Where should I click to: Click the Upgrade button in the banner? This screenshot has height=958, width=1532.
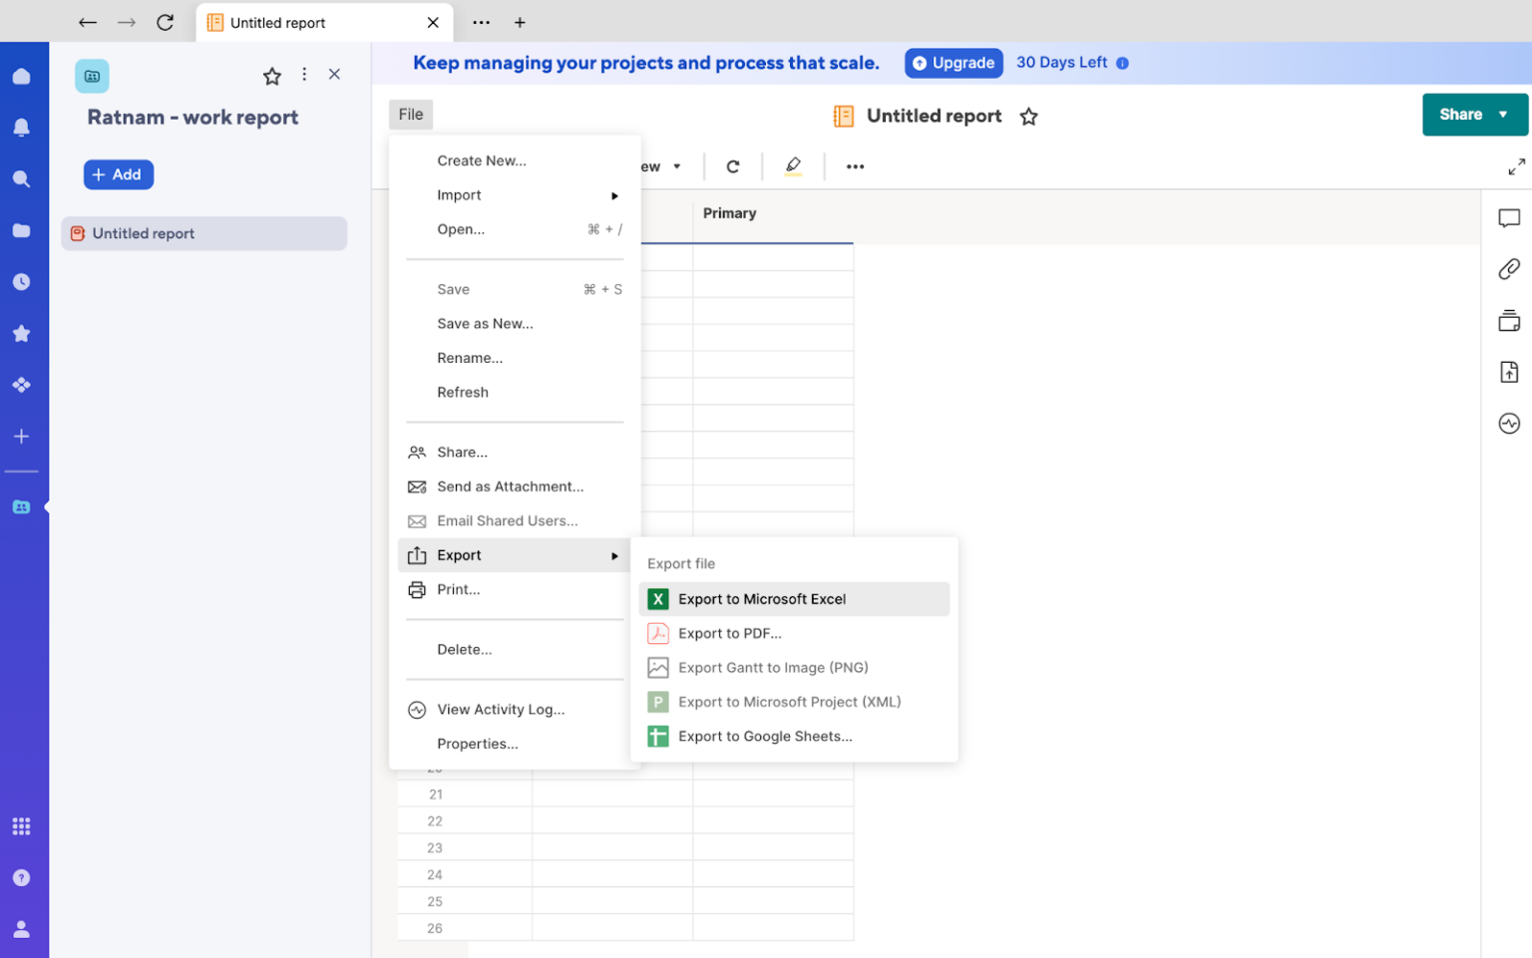(954, 62)
